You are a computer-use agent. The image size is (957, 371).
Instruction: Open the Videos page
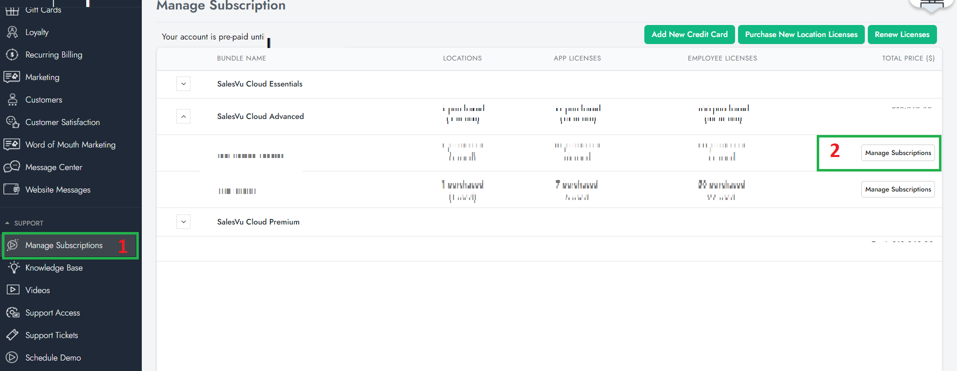click(38, 290)
